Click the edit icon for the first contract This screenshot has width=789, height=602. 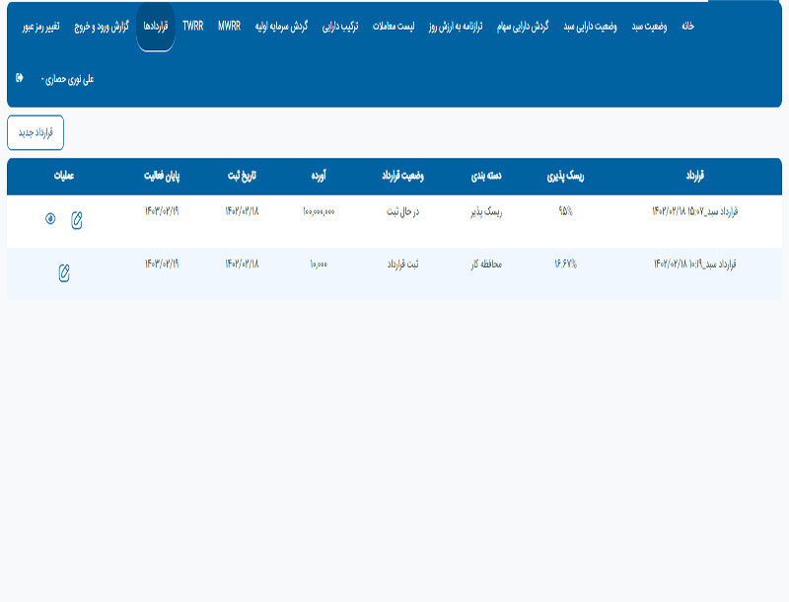(77, 220)
